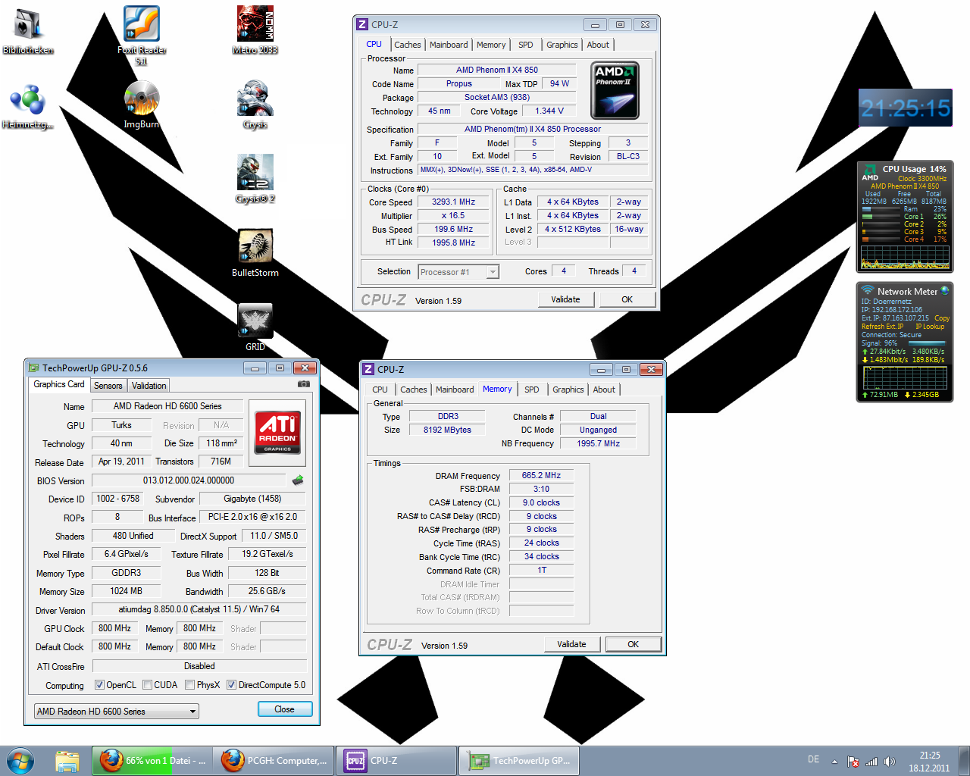The height and width of the screenshot is (776, 970).
Task: Open Mainboard tab in top CPU-Z window
Action: pos(449,45)
